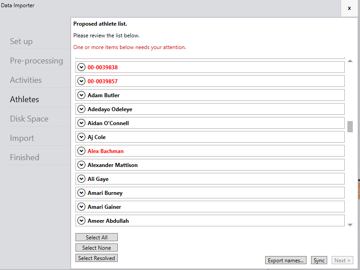Click the Export names... button
The height and width of the screenshot is (270, 360).
285,261
